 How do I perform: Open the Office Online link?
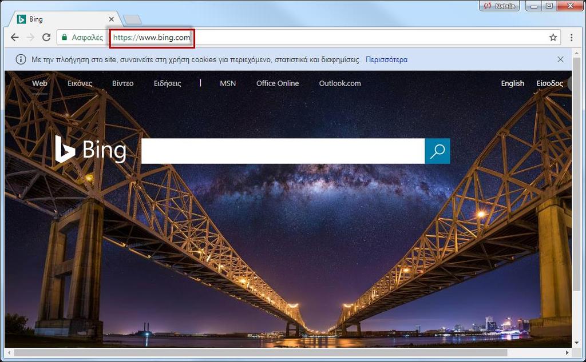(278, 83)
